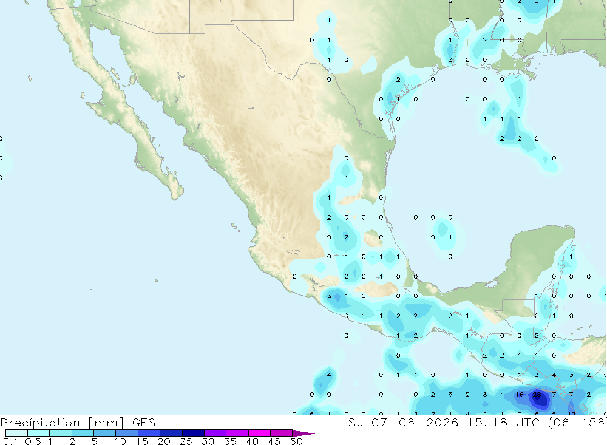
Task: Click the 45–50 mm legend color swatch
Action: click(282, 433)
